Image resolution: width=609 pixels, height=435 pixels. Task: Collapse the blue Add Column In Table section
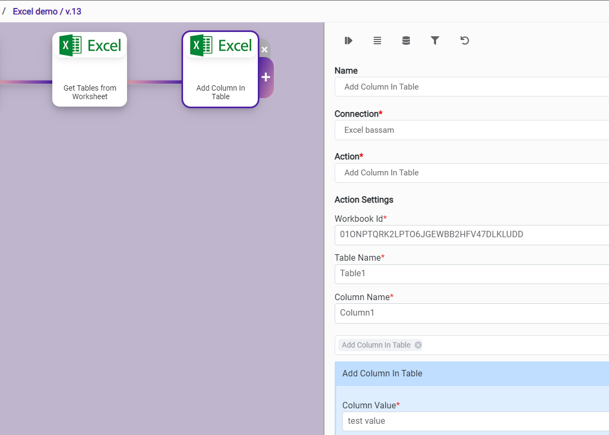(x=470, y=373)
